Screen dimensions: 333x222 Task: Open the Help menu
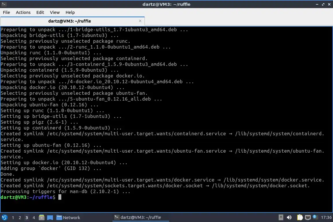click(70, 12)
